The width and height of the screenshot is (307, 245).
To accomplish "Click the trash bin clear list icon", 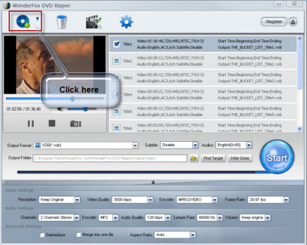I will click(61, 21).
